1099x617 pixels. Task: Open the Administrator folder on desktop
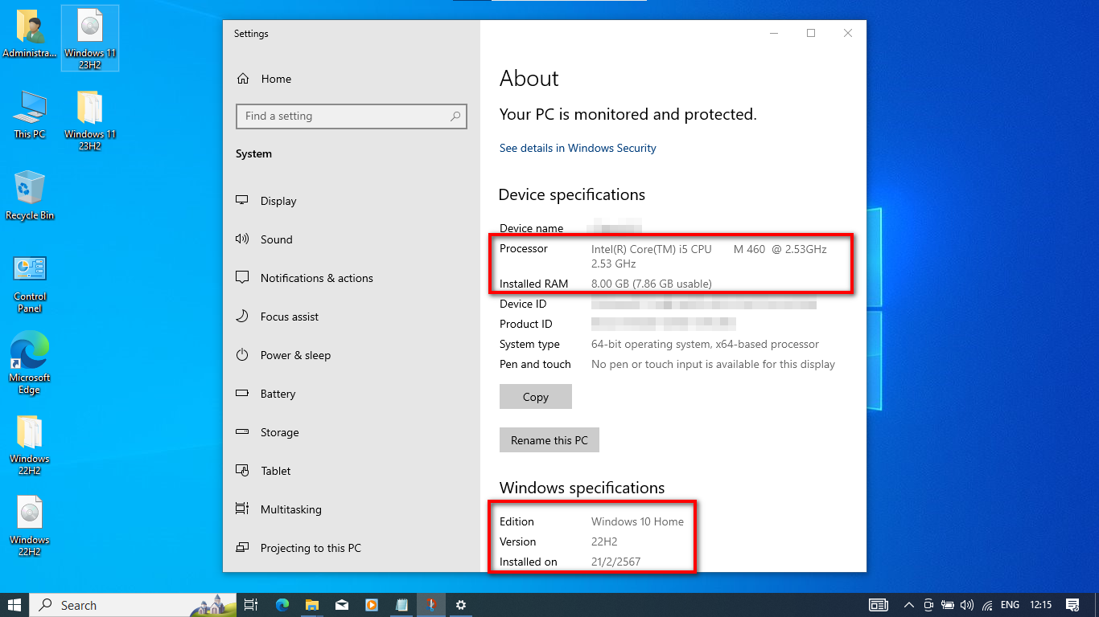click(30, 35)
